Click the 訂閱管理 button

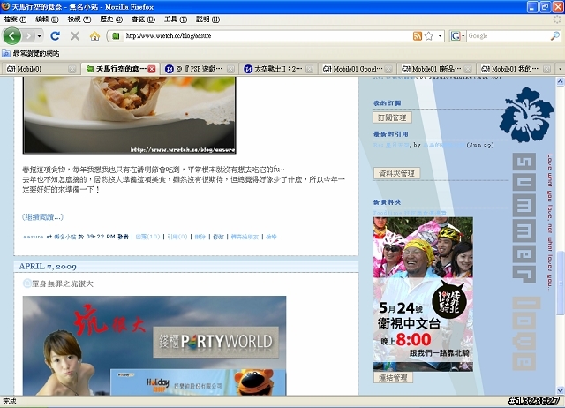point(392,117)
